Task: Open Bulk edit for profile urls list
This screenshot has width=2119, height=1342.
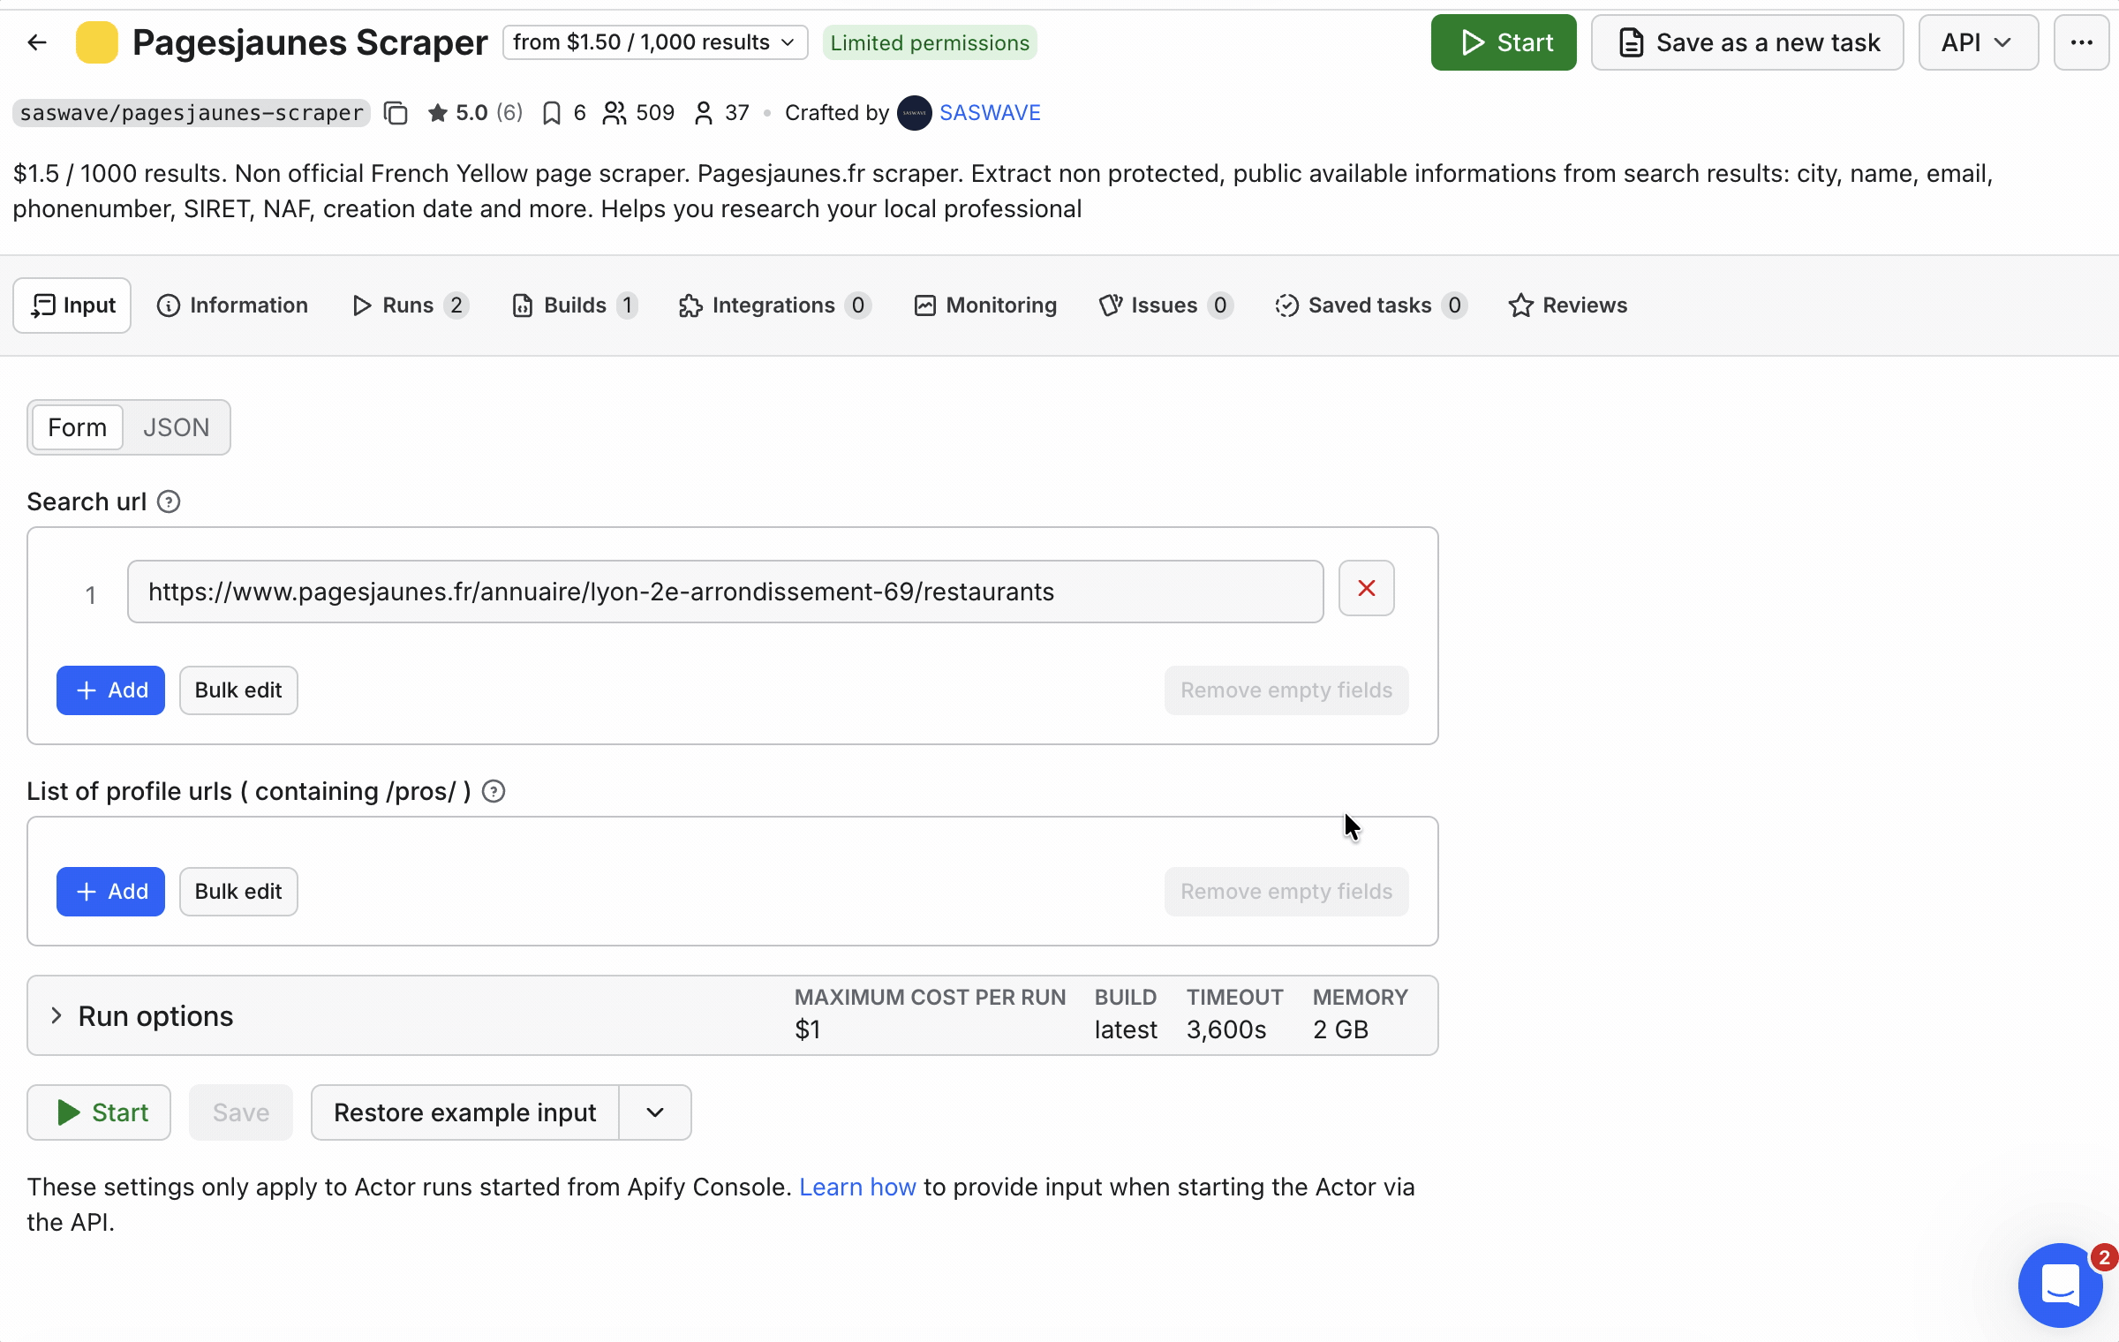Action: pyautogui.click(x=238, y=892)
